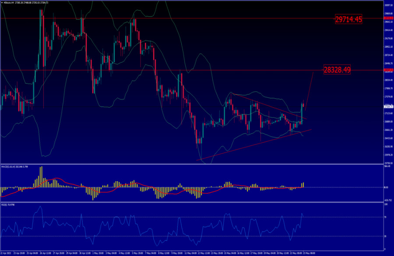Screen dimensions: 394x256
Task: Select the red projected upward arrow line
Action: pyautogui.click(x=310, y=91)
